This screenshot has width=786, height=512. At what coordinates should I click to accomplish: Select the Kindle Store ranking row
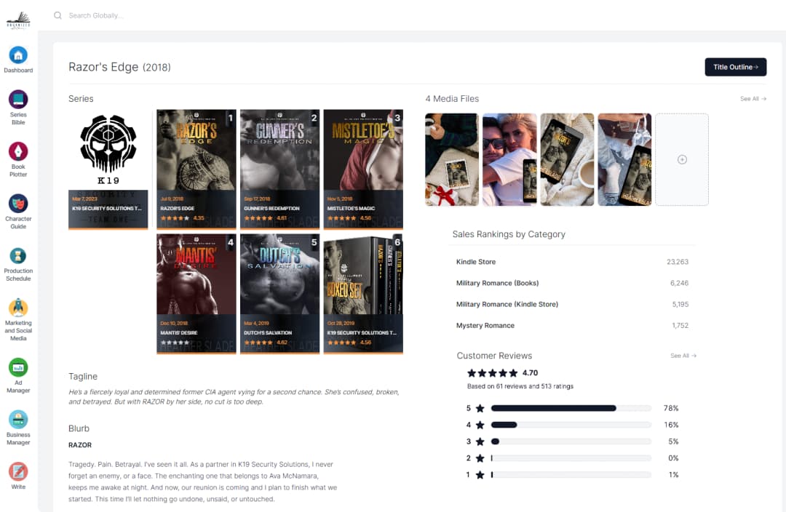click(x=572, y=262)
